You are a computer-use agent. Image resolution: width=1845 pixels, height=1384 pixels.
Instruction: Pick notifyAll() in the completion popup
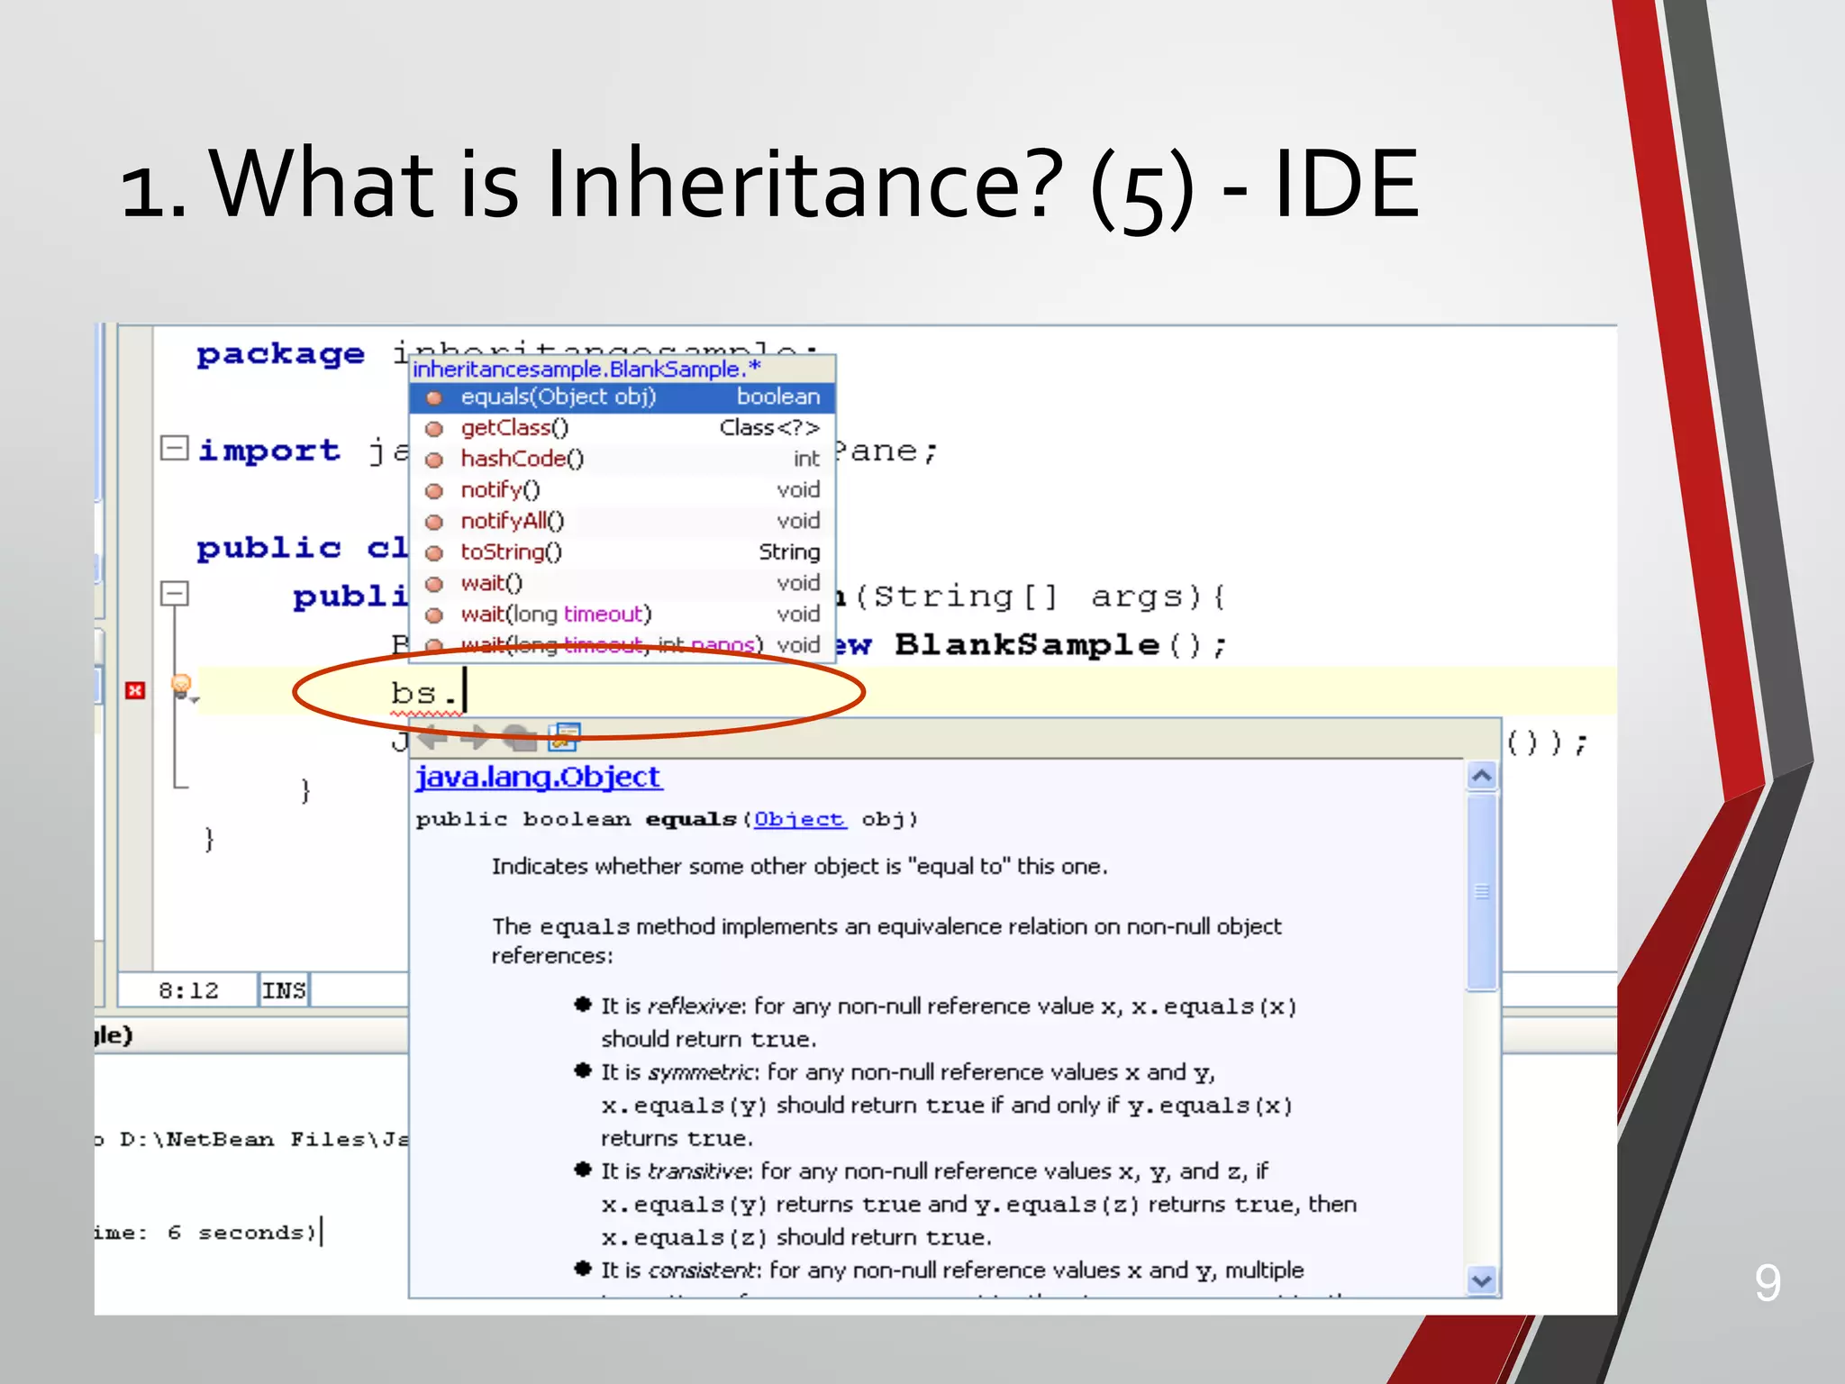pyautogui.click(x=512, y=522)
